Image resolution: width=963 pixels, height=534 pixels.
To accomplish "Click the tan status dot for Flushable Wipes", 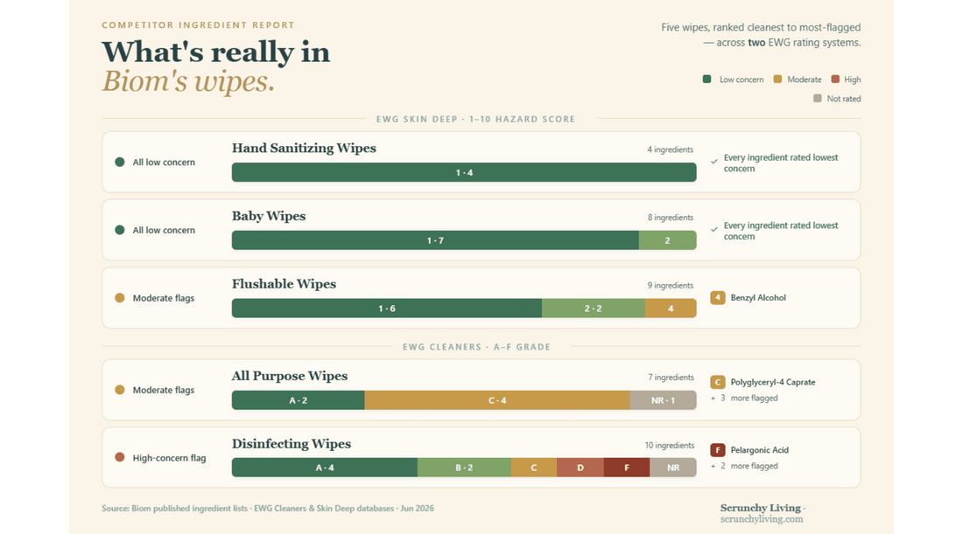I will pos(120,298).
